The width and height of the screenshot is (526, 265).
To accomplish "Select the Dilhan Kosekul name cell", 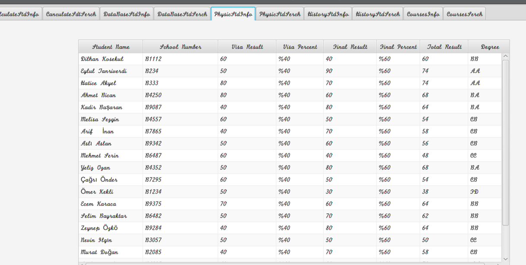I will (111, 59).
